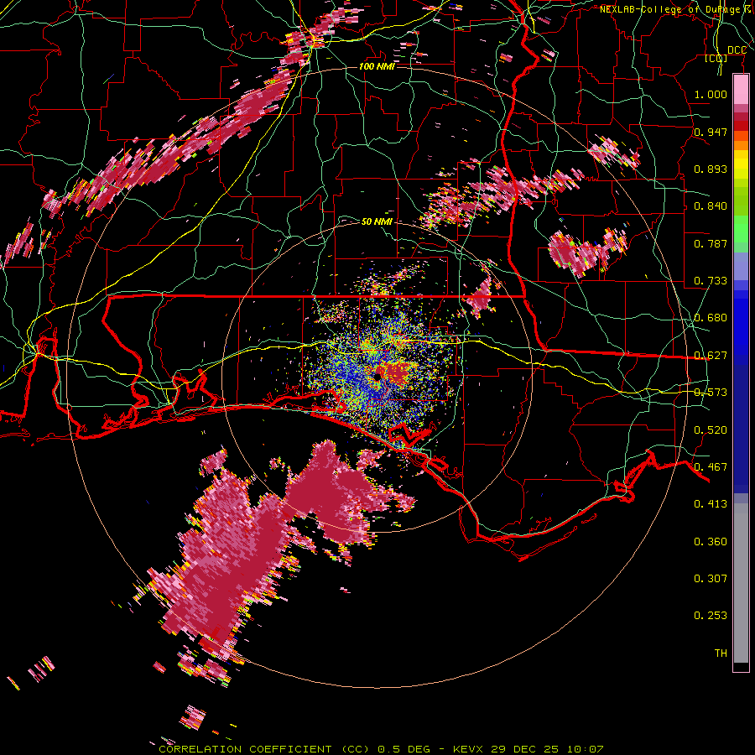Select the 0.253 legend value
The height and width of the screenshot is (755, 755).
[x=711, y=616]
